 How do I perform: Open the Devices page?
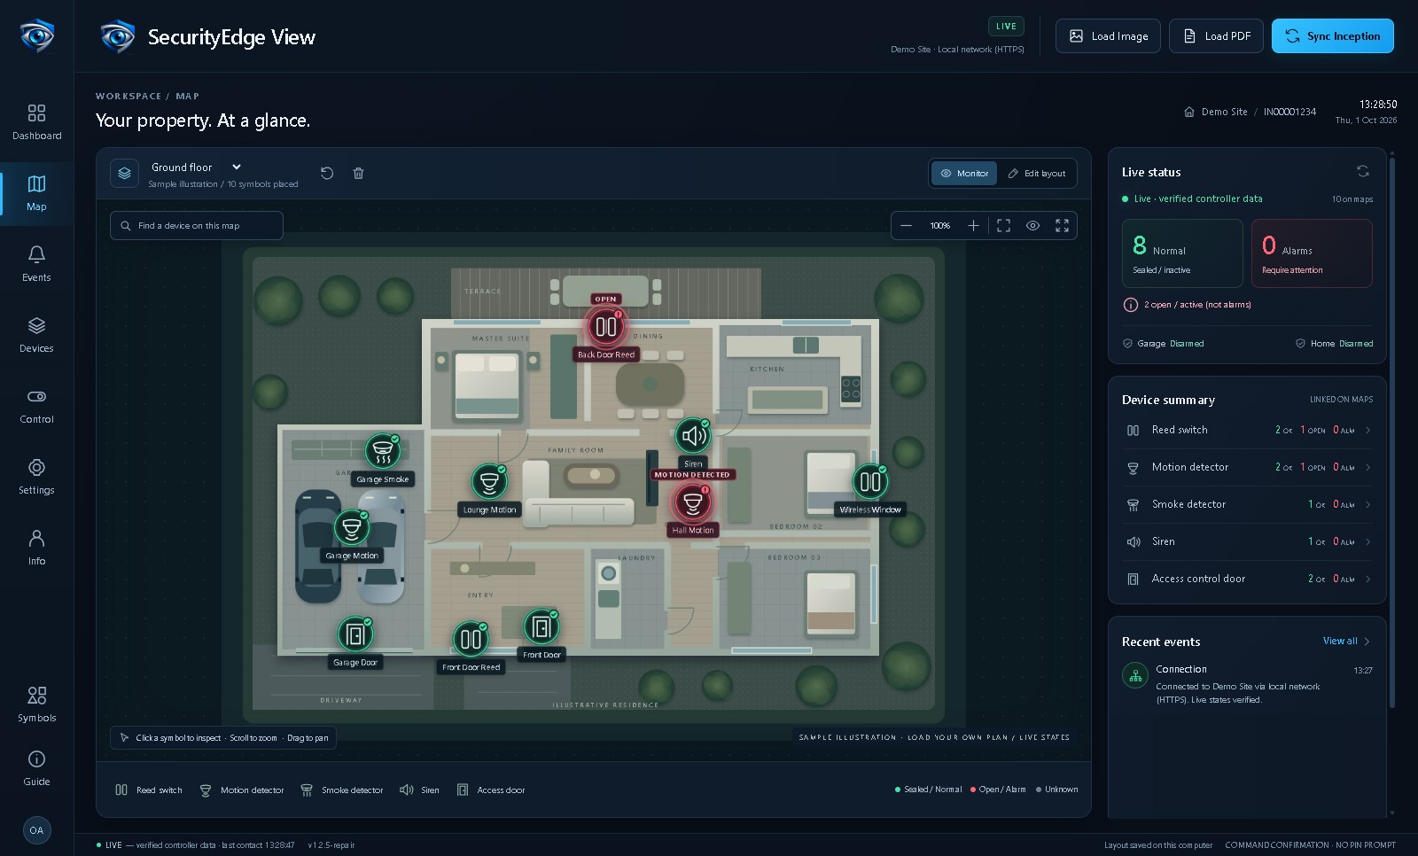[x=36, y=335]
